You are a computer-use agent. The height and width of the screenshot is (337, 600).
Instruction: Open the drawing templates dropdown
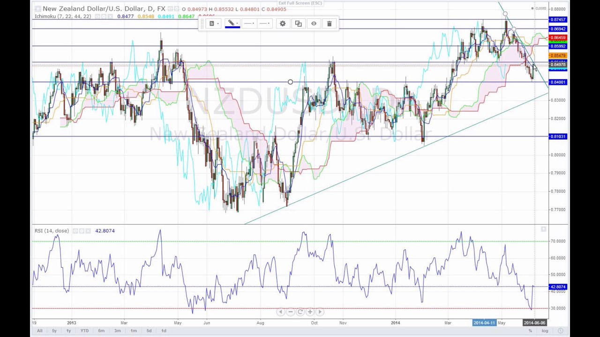[213, 23]
